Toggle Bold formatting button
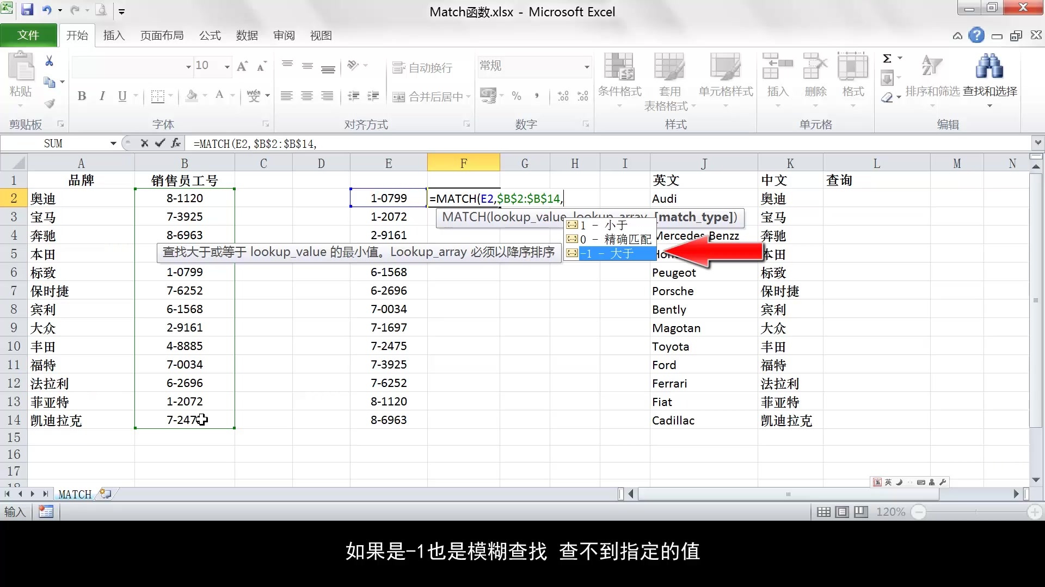The width and height of the screenshot is (1045, 587). 82,96
